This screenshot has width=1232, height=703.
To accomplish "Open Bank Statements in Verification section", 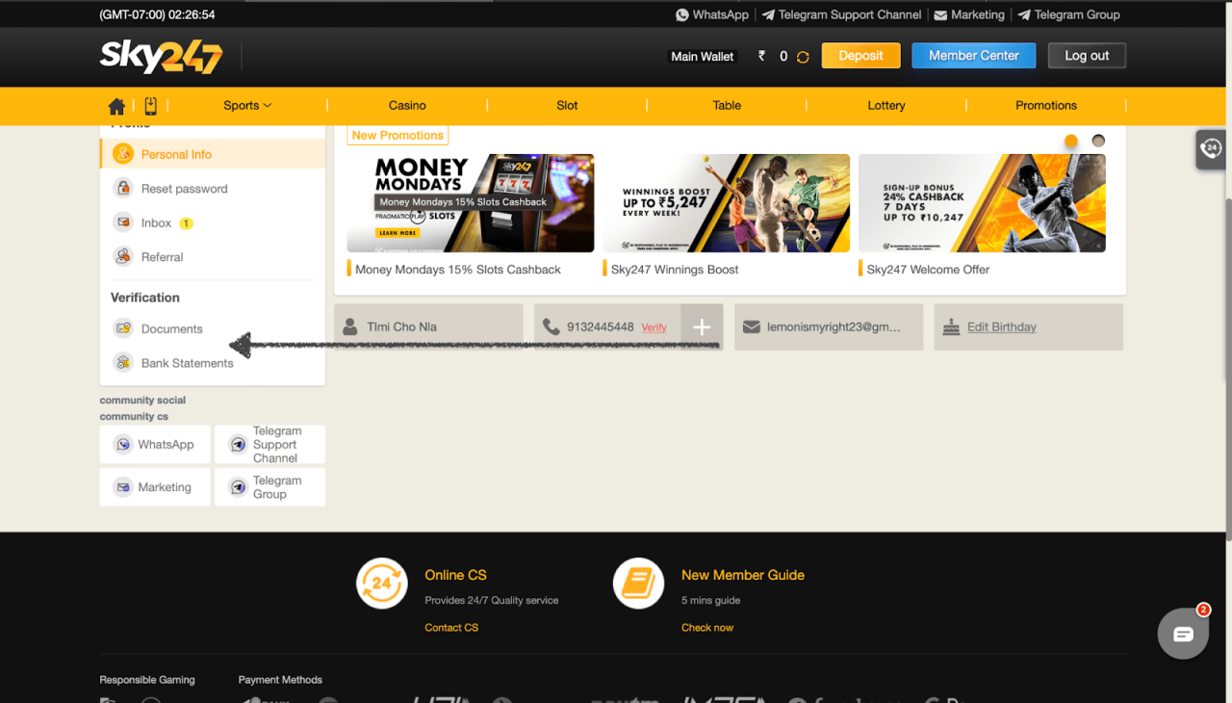I will pos(187,363).
